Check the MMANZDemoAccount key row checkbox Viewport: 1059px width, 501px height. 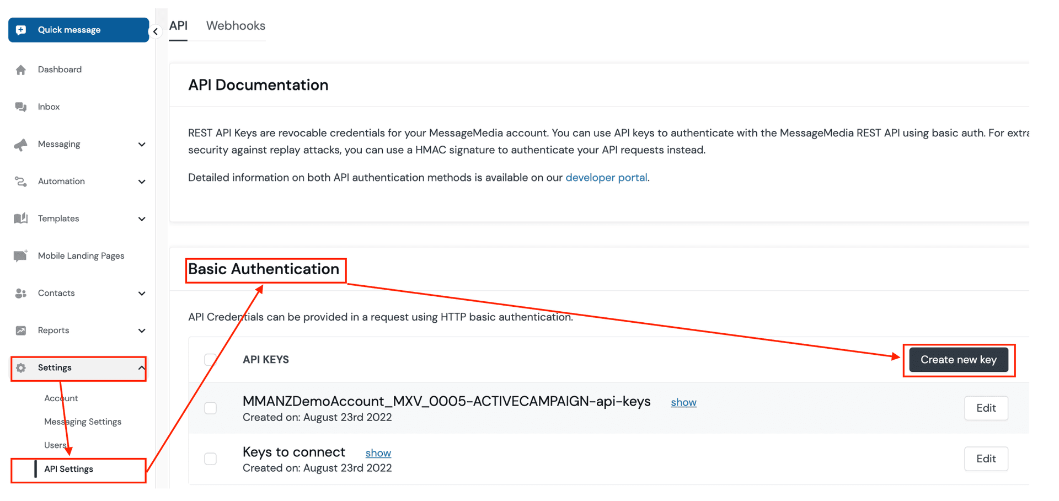point(210,408)
